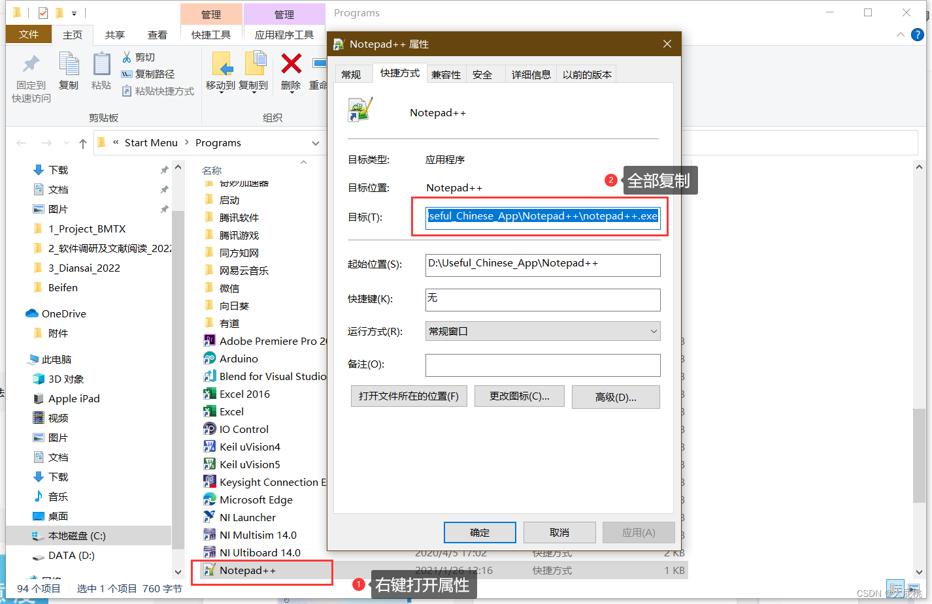Click the 音乐 music note icon
The image size is (932, 604).
point(39,496)
